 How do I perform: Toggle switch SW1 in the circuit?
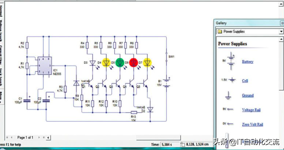[x=166, y=57]
